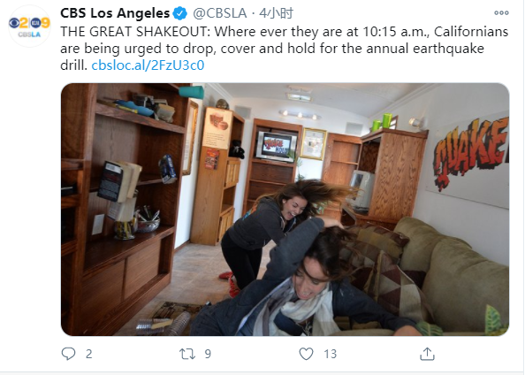Open the CBS Los Angeles display name
The image size is (525, 375).
point(115,13)
